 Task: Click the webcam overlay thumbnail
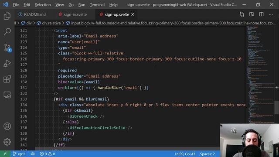249,140
